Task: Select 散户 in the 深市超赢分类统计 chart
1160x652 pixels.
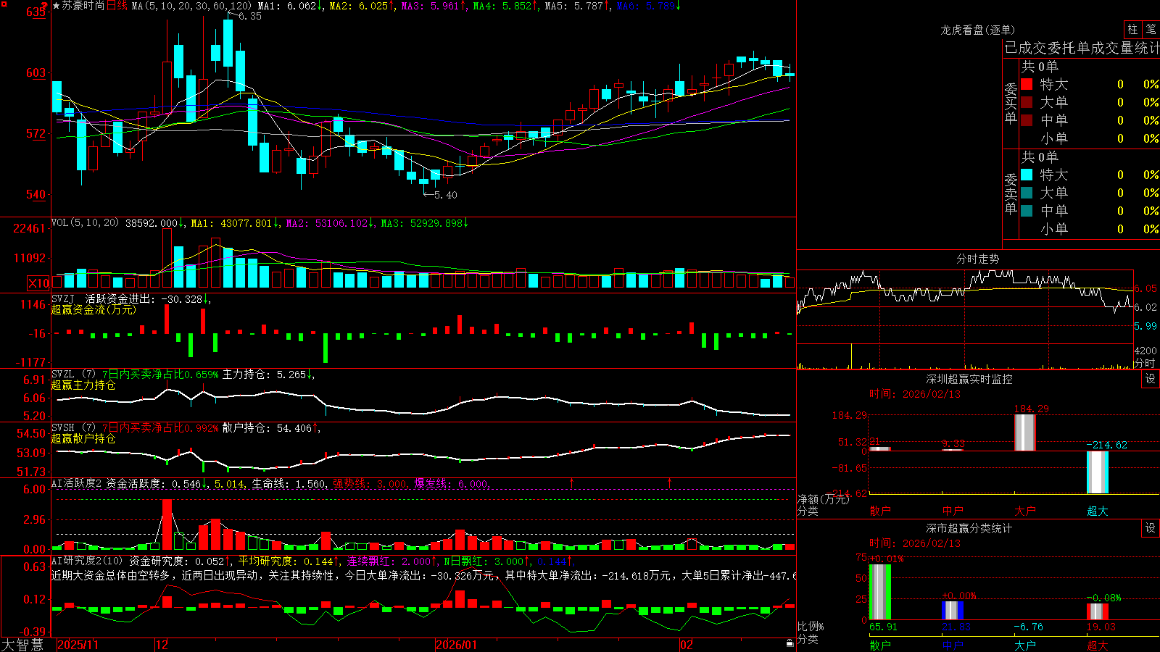Action: pos(880,645)
